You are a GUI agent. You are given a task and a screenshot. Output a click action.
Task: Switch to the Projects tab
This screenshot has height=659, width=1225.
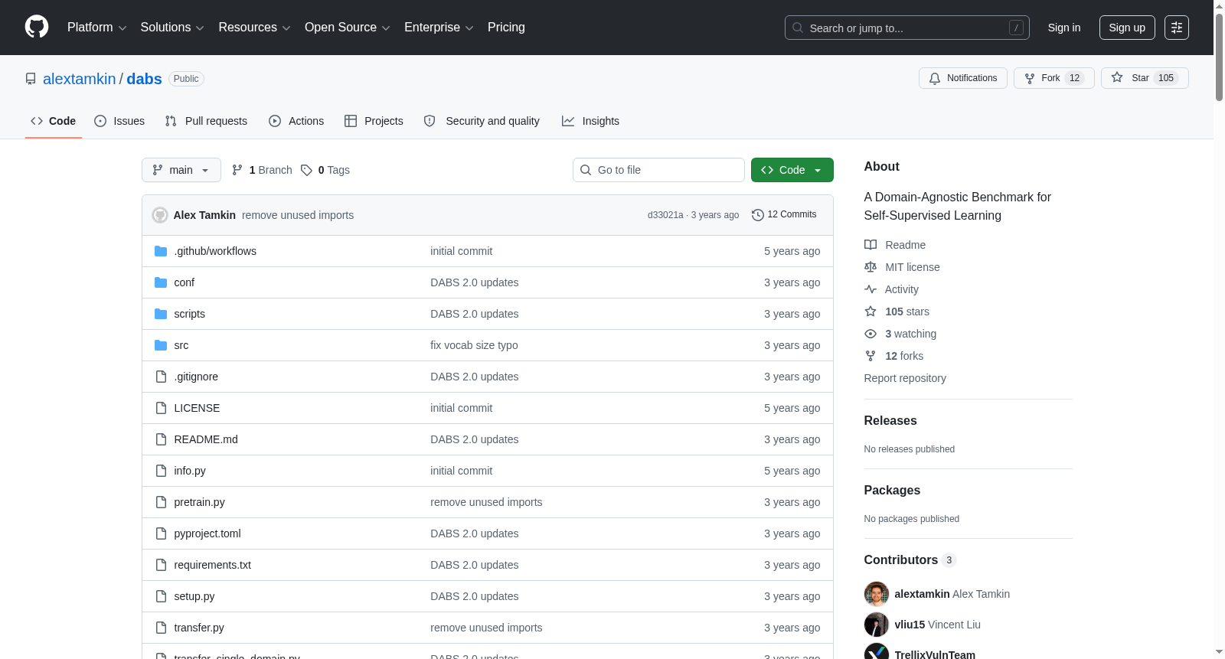(374, 121)
